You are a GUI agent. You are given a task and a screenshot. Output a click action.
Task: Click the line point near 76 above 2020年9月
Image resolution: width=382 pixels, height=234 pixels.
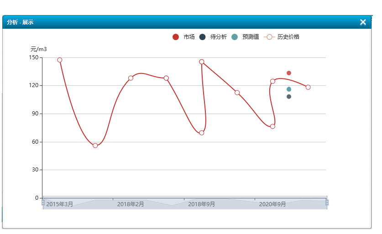coord(272,126)
